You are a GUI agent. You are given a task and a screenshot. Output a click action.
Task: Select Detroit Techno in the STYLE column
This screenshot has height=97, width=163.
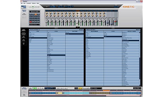[x=56, y=39]
